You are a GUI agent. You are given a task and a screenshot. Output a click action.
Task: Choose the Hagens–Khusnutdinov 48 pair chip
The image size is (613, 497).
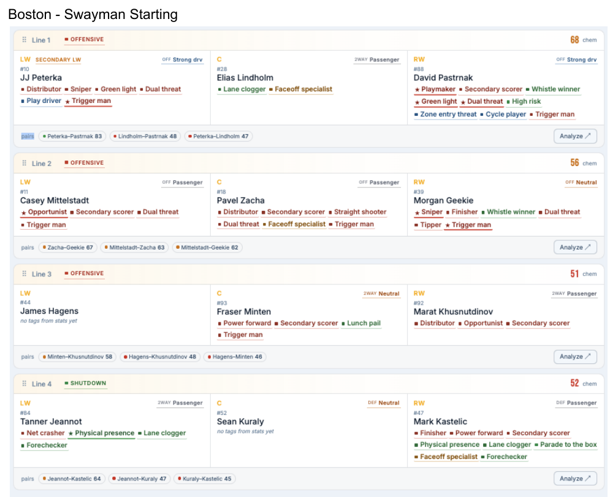pyautogui.click(x=160, y=357)
